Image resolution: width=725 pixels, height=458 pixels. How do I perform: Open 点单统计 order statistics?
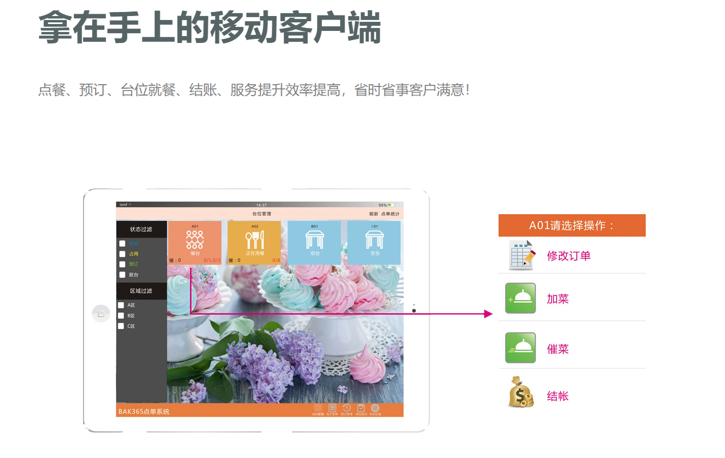pos(390,214)
